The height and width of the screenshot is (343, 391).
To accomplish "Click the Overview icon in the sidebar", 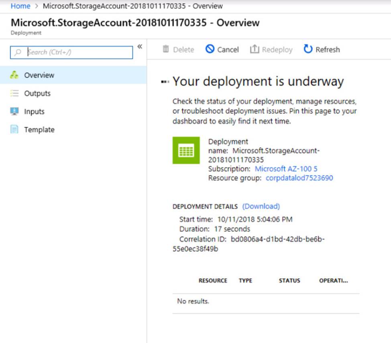I will 14,75.
